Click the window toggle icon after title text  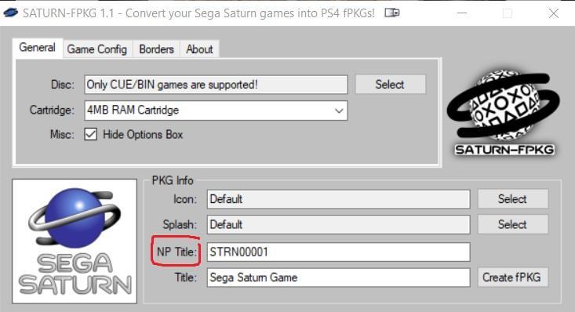tap(392, 13)
